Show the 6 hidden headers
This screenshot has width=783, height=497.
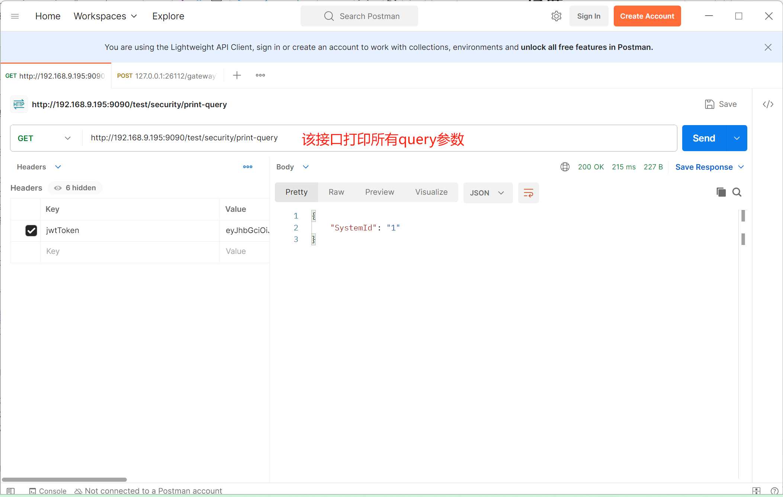click(x=76, y=188)
